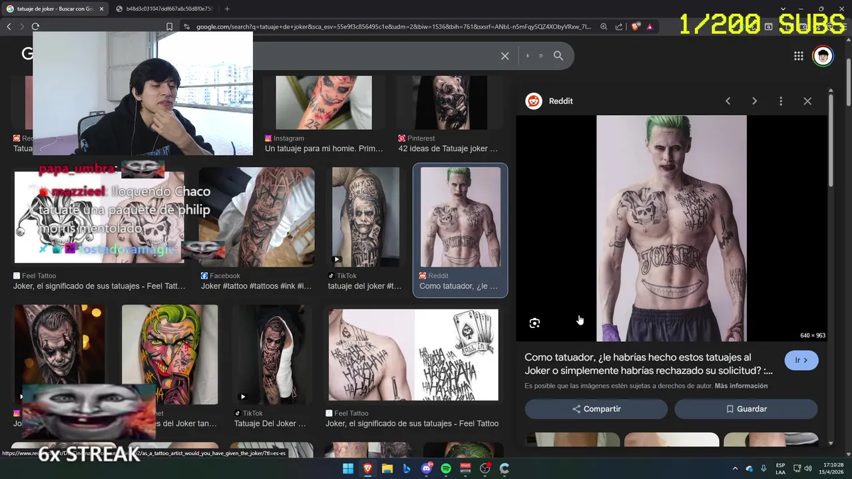Open Brave Shields lion icon
The height and width of the screenshot is (479, 852).
click(x=636, y=27)
